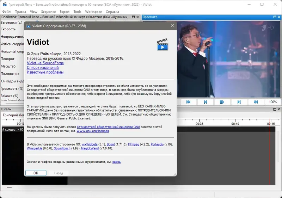This screenshot has width=282, height=198.
Task: Step to the previous frame button
Action: [x=205, y=102]
